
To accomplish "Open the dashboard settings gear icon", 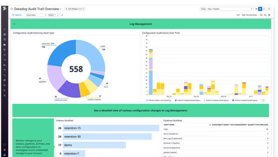I will coord(269,15).
